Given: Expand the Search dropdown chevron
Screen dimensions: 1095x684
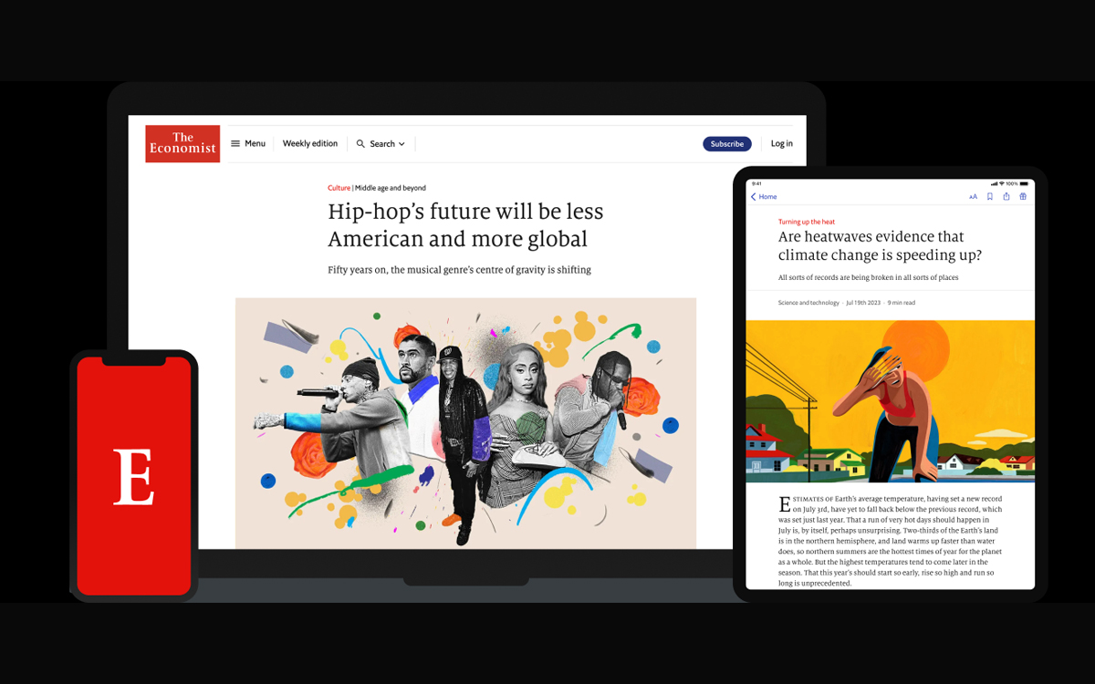Looking at the screenshot, I should coord(401,143).
